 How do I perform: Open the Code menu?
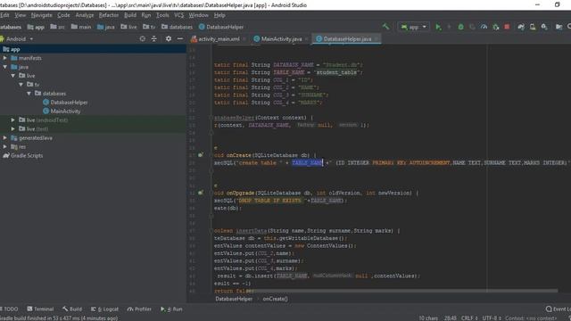pos(63,15)
